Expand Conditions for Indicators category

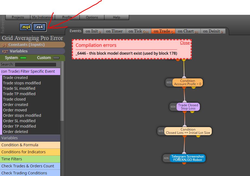30,152
